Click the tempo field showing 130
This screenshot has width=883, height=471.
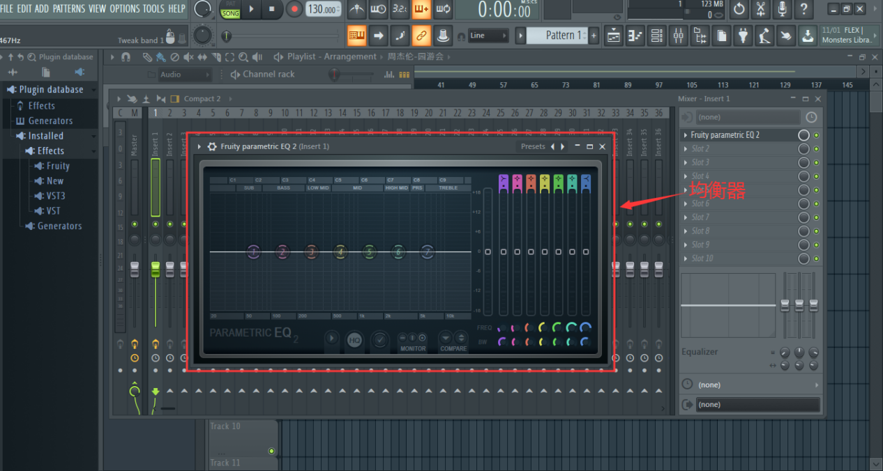[321, 9]
